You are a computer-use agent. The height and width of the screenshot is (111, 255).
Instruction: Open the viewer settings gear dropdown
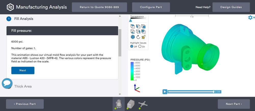coord(251,17)
